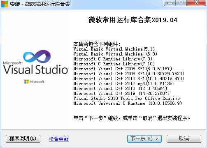Click window title 安装 - 微软常用运行库合集
The height and width of the screenshot is (148, 207).
coord(40,4)
